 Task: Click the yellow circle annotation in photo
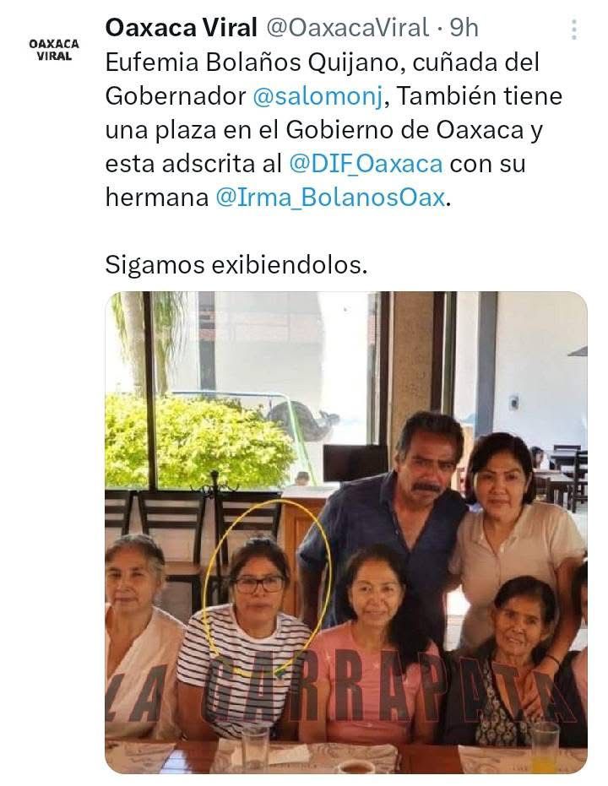pos(267,587)
